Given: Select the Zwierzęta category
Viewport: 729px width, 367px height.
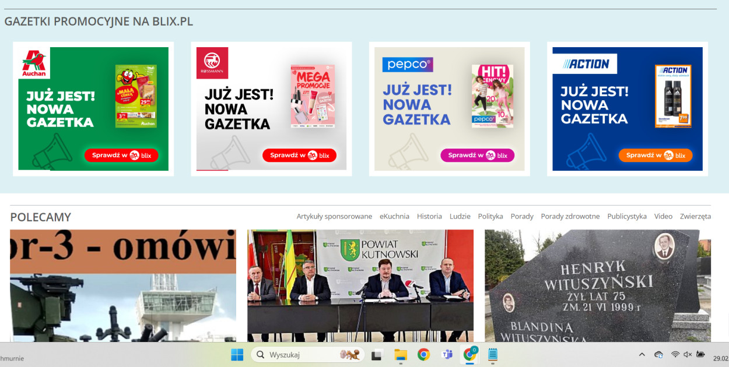Looking at the screenshot, I should tap(695, 216).
